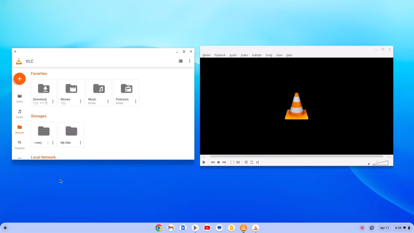Open Gmail from the shelf
Image resolution: width=414 pixels, height=233 pixels.
click(x=171, y=228)
